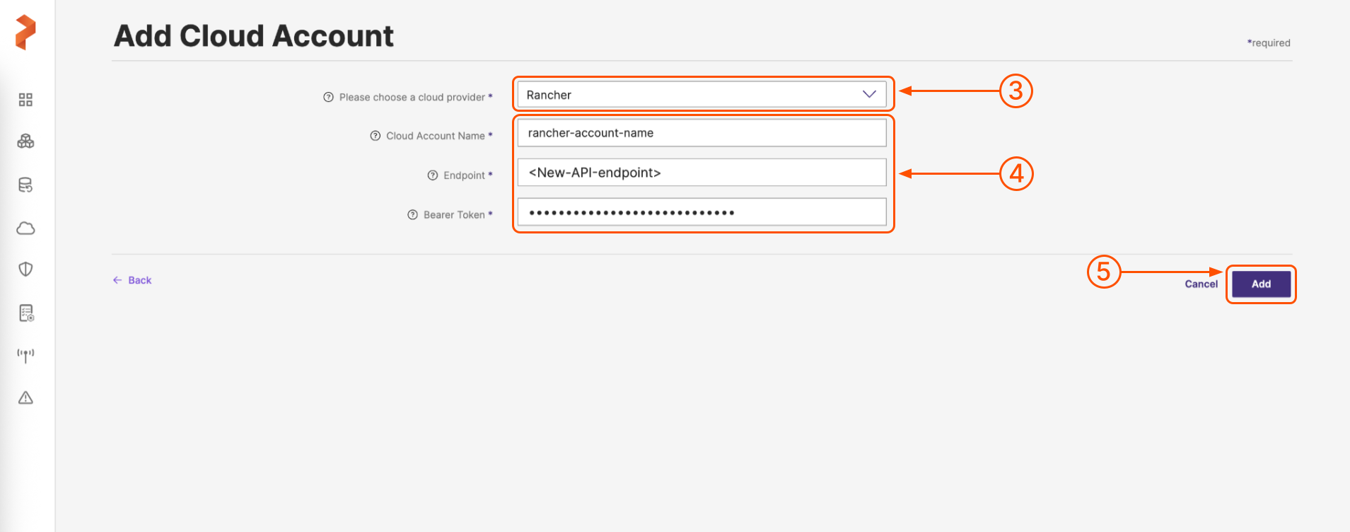
Task: Click help icon beside Cloud Account Name
Action: 376,136
